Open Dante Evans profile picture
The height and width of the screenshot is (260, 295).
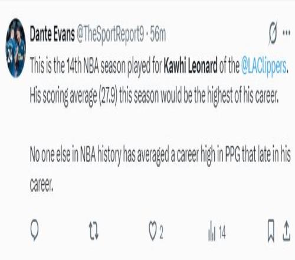click(15, 48)
